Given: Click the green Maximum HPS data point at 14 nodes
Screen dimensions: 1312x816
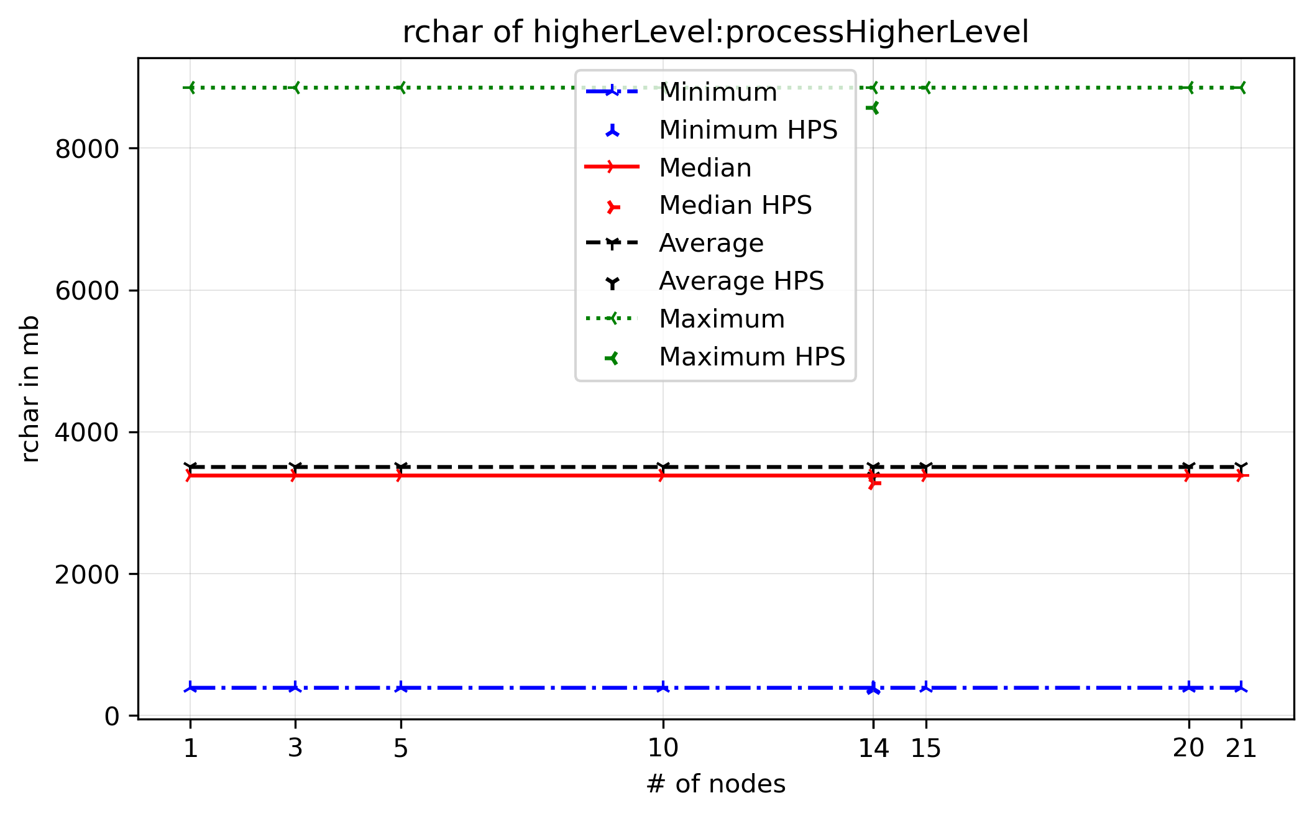Looking at the screenshot, I should coord(873,108).
